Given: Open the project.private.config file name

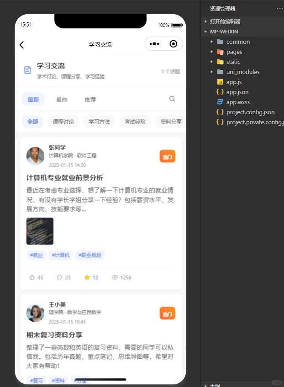Looking at the screenshot, I should coord(255,122).
